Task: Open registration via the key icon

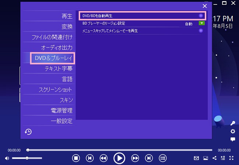Action: coord(233,123)
